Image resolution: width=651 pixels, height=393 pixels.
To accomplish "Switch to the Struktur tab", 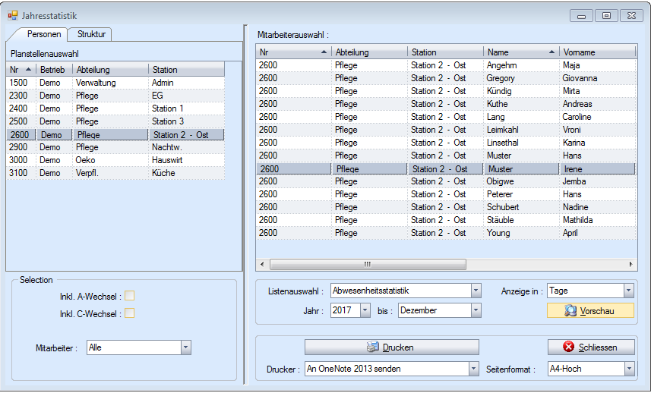I will 90,34.
